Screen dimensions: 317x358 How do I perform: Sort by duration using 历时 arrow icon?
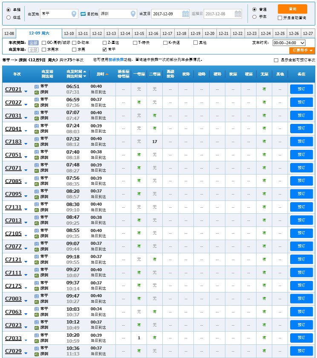click(x=107, y=74)
